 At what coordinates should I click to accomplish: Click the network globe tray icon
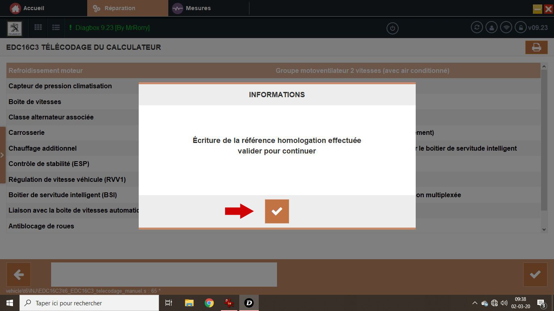(494, 303)
